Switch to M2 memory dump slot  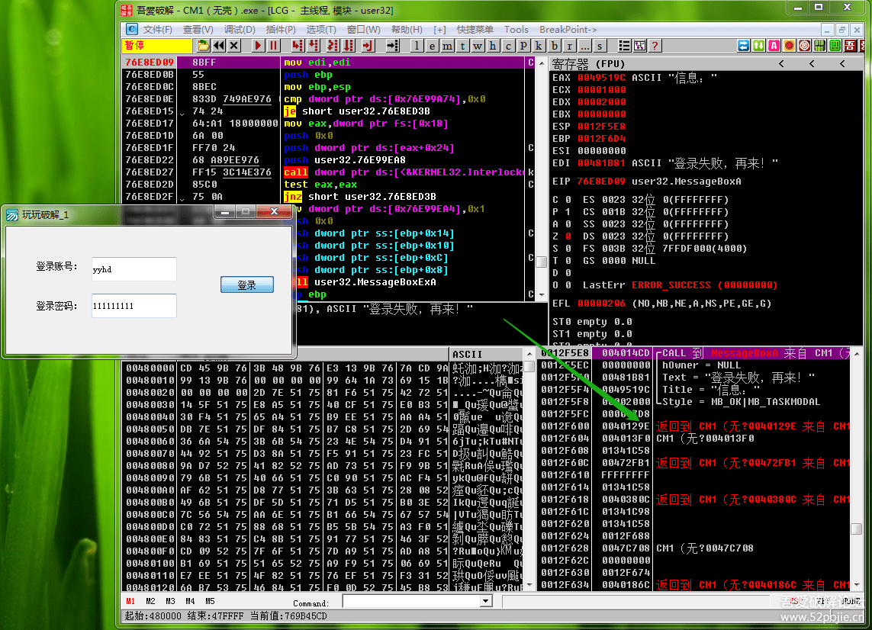point(150,602)
